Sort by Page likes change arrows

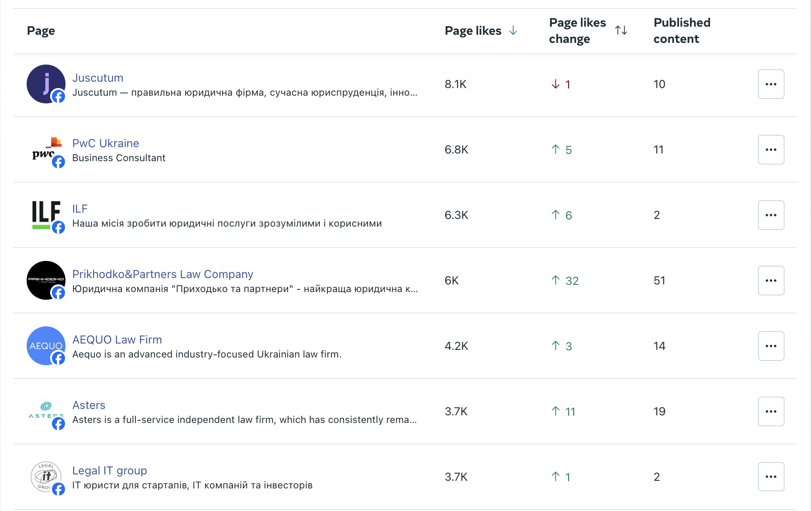click(x=621, y=30)
